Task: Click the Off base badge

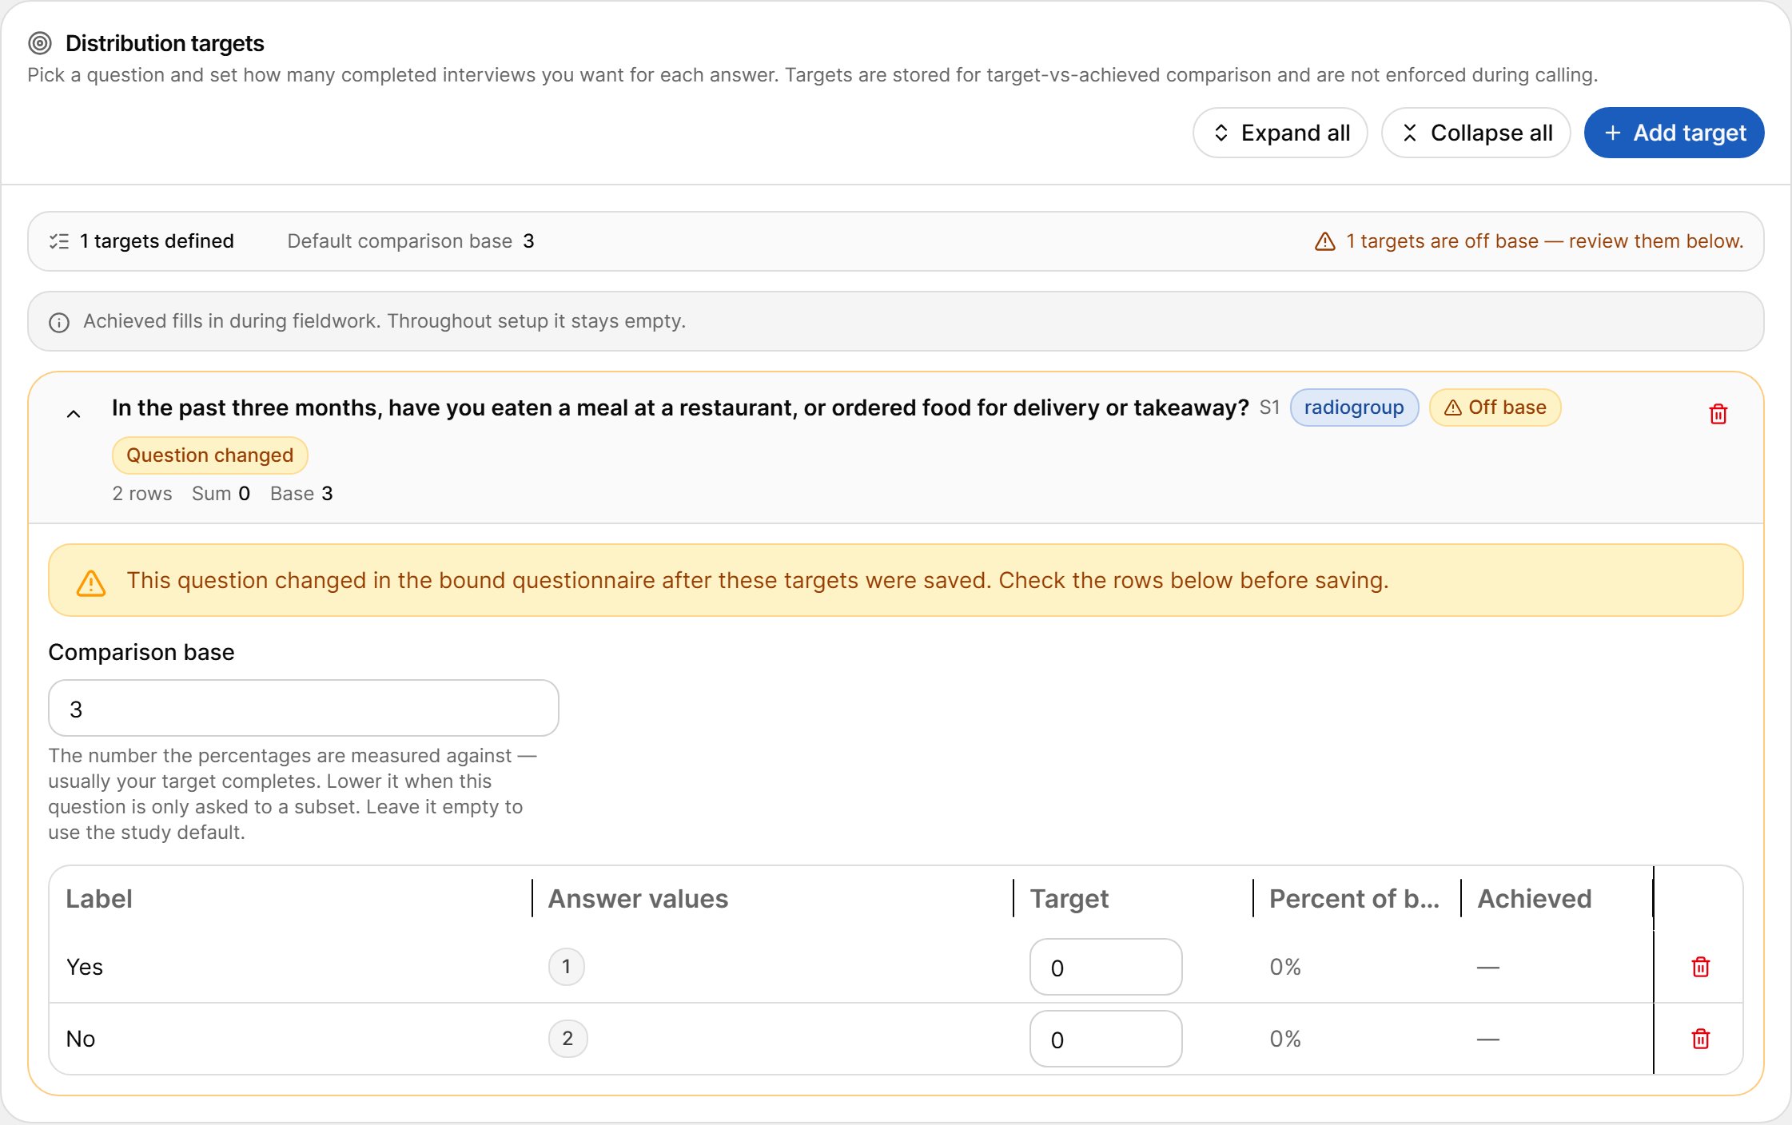Action: 1495,407
